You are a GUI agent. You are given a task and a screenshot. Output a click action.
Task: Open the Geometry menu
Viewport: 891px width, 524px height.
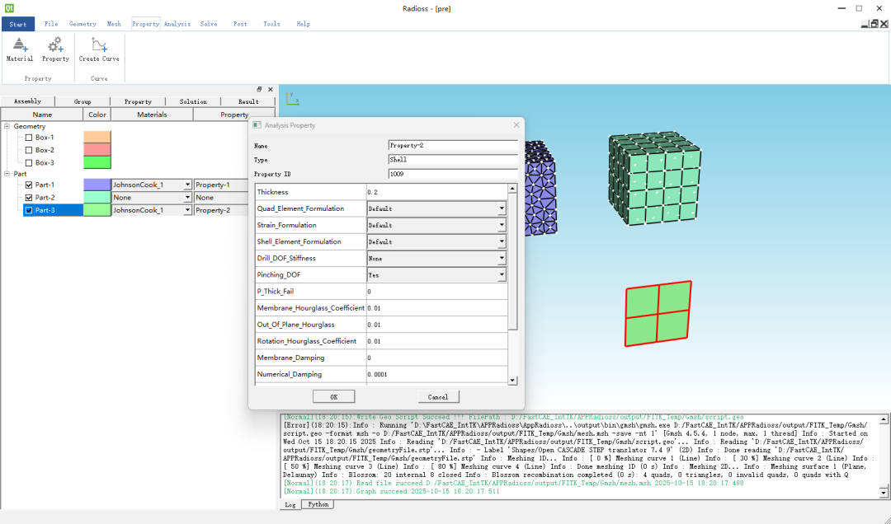[x=82, y=24]
